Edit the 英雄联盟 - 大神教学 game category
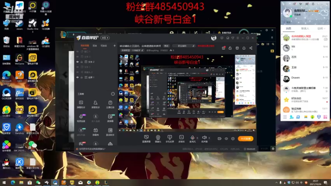The image size is (331, 186). pos(132,50)
